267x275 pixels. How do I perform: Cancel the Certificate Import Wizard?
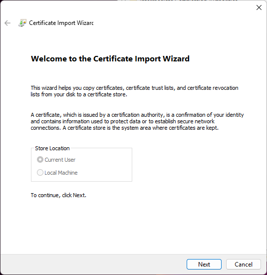coord(244,264)
